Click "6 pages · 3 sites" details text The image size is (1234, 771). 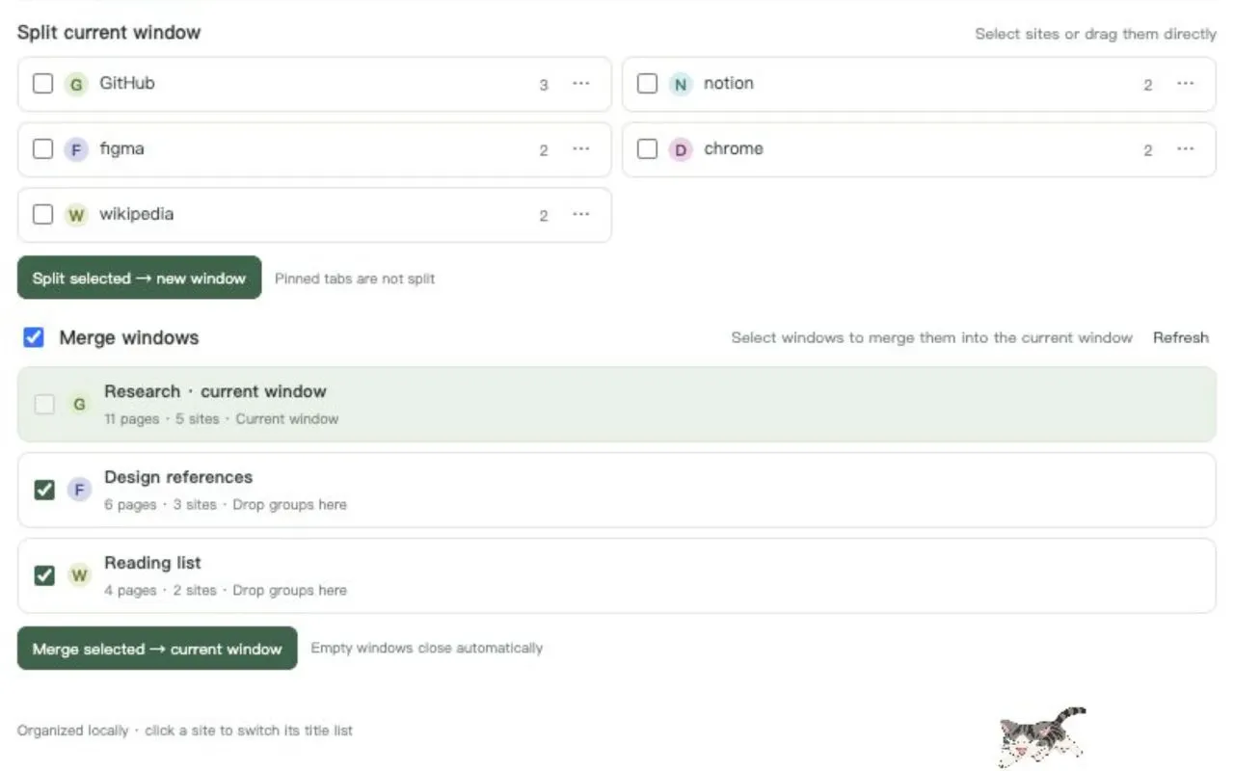[x=160, y=504]
